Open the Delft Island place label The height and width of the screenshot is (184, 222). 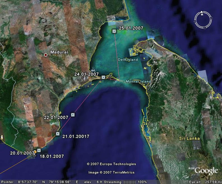128,60
